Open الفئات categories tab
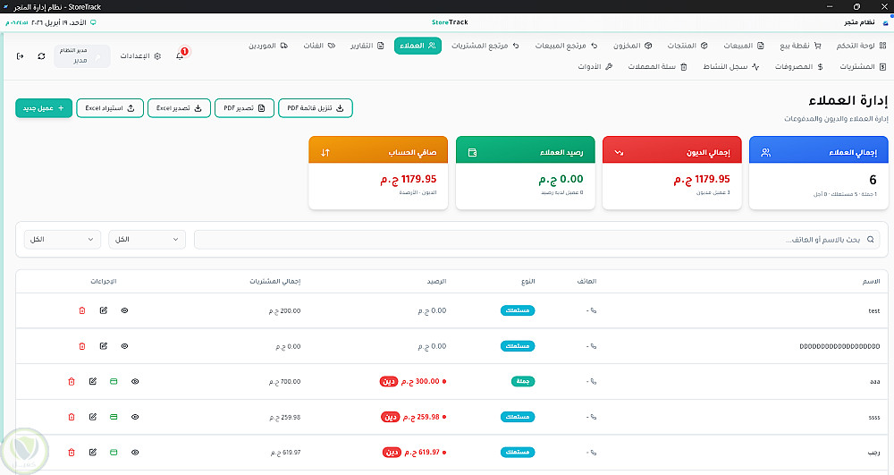The height and width of the screenshot is (475, 894). click(319, 46)
